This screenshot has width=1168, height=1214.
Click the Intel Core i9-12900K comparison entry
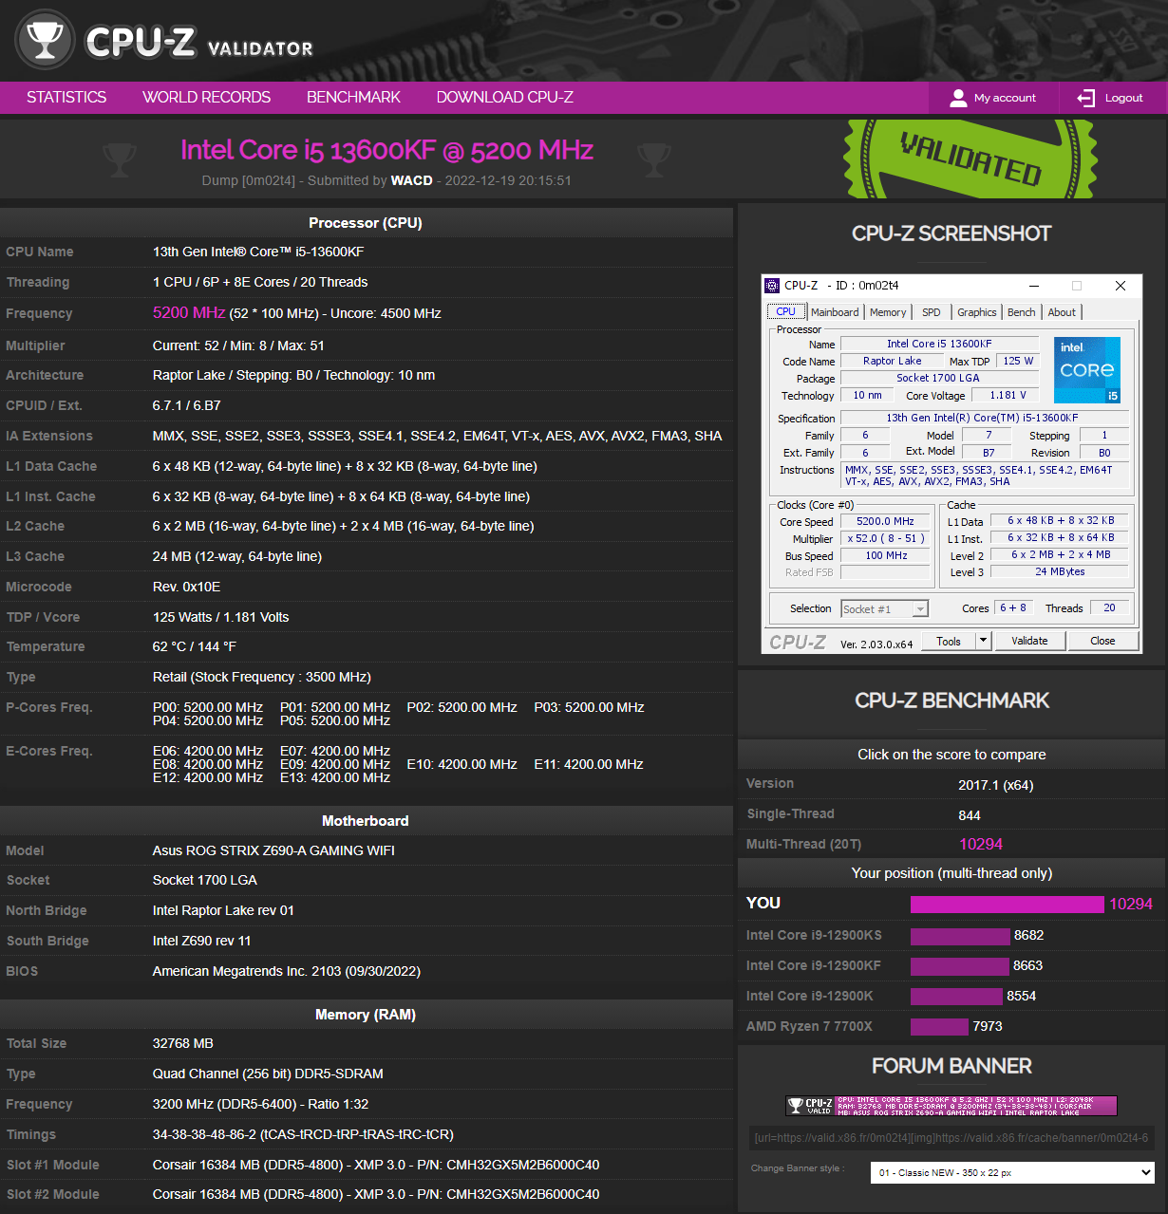pos(810,996)
